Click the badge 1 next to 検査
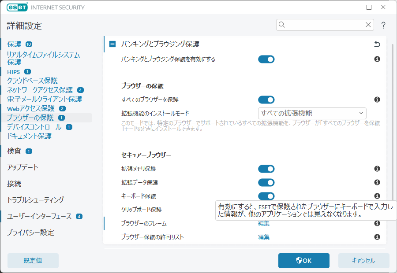The height and width of the screenshot is (273, 397). click(29, 151)
